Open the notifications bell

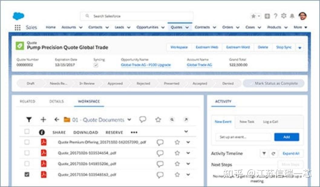(x=292, y=16)
